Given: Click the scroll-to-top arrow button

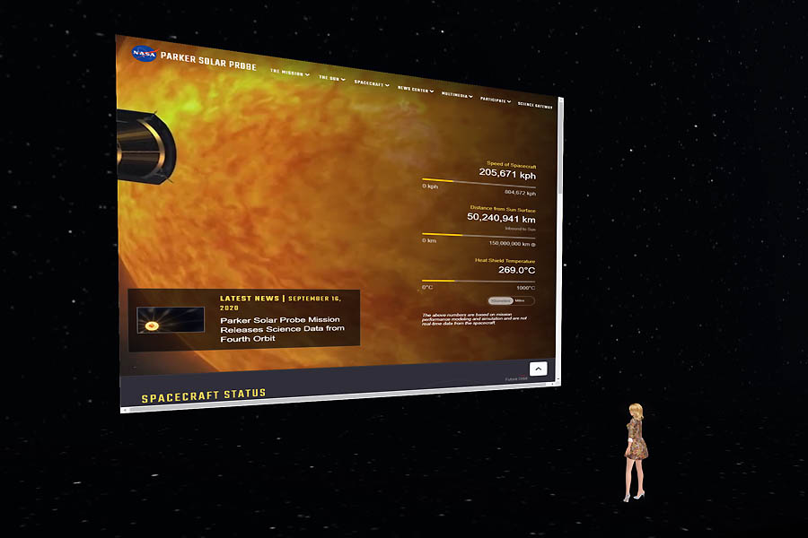Looking at the screenshot, I should click(x=538, y=369).
